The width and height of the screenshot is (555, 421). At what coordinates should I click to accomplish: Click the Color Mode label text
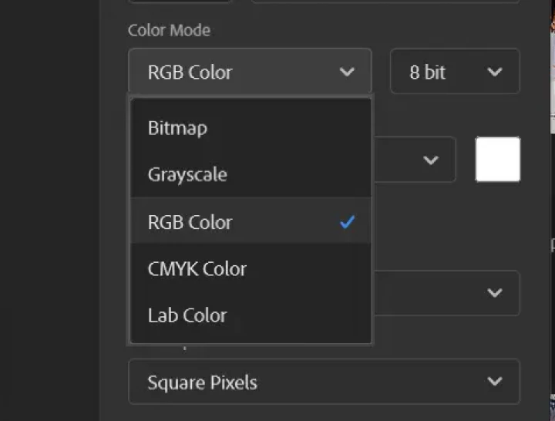tap(169, 30)
